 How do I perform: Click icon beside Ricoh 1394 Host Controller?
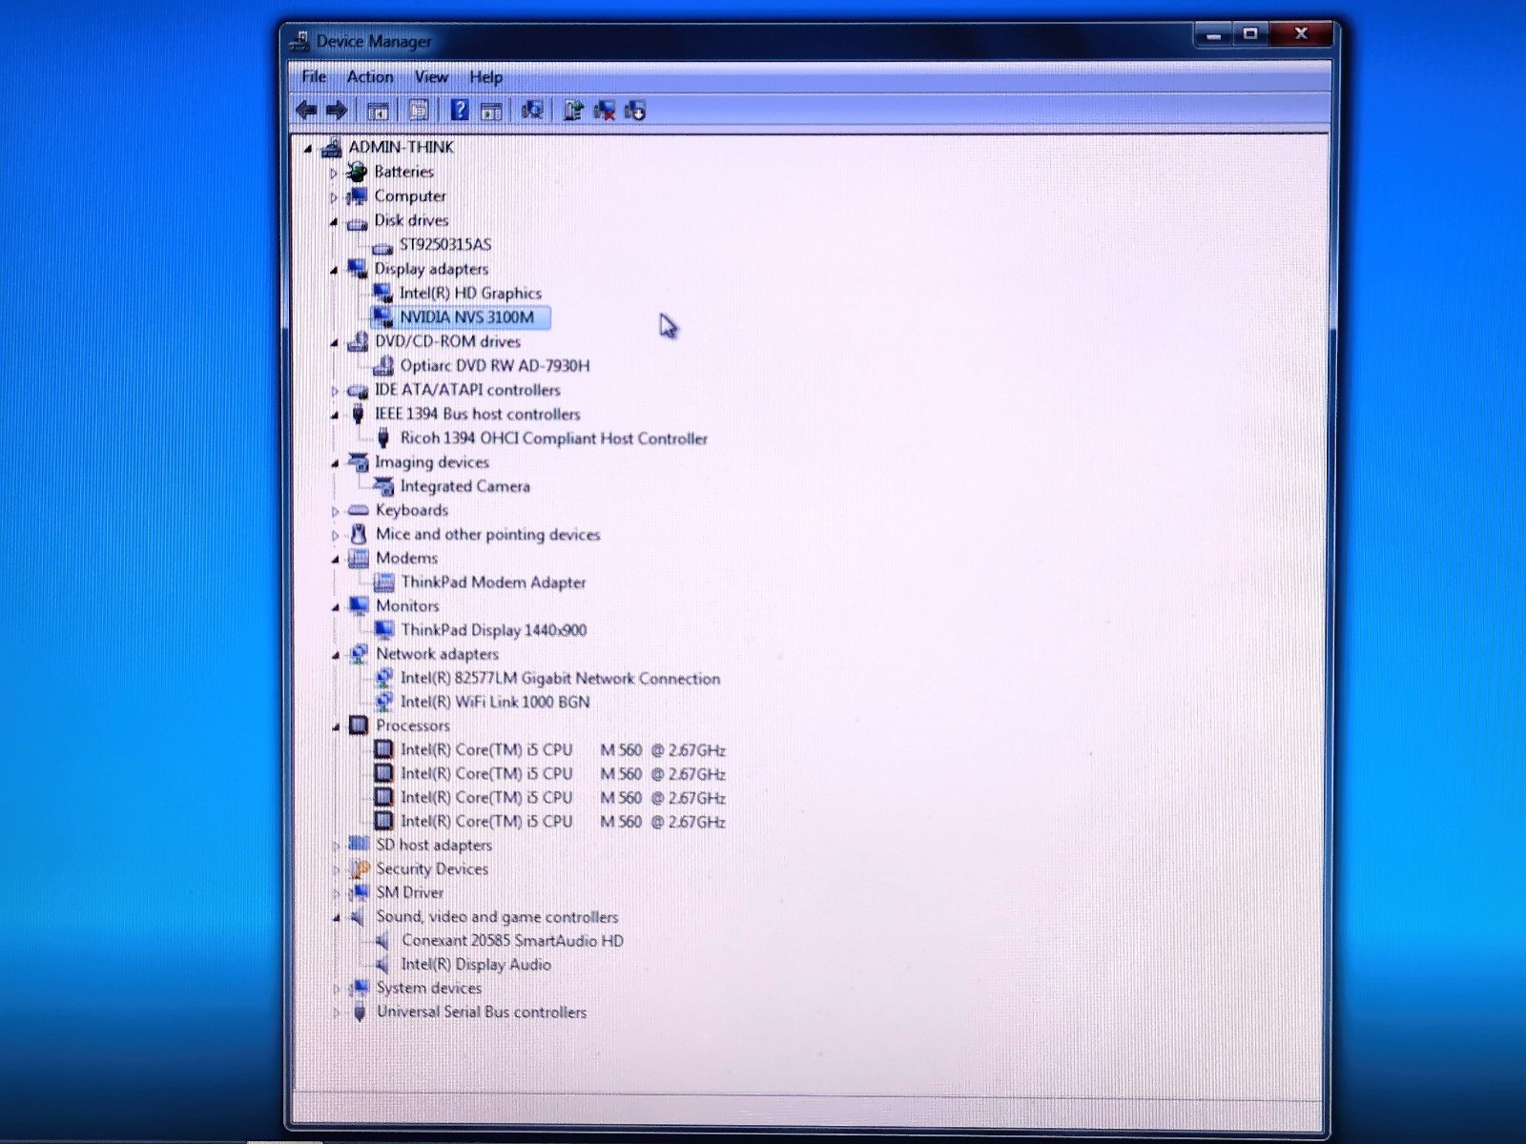point(382,439)
